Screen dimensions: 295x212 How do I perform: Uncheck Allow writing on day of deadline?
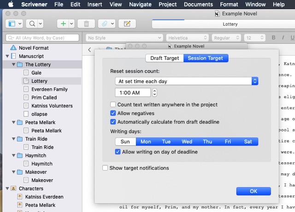click(x=118, y=152)
